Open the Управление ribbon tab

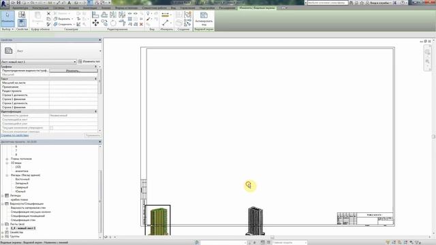[x=187, y=8]
